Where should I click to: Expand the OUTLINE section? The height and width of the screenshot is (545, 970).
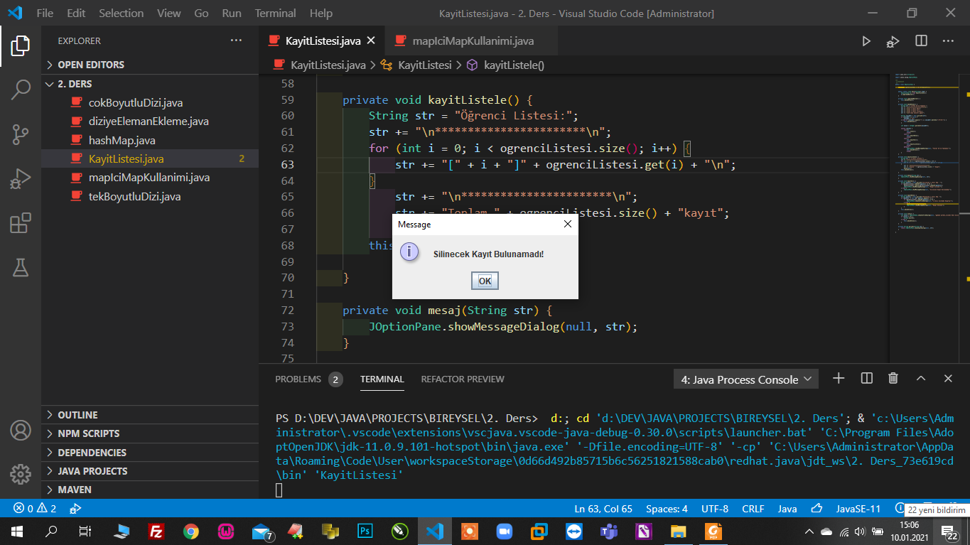click(77, 415)
